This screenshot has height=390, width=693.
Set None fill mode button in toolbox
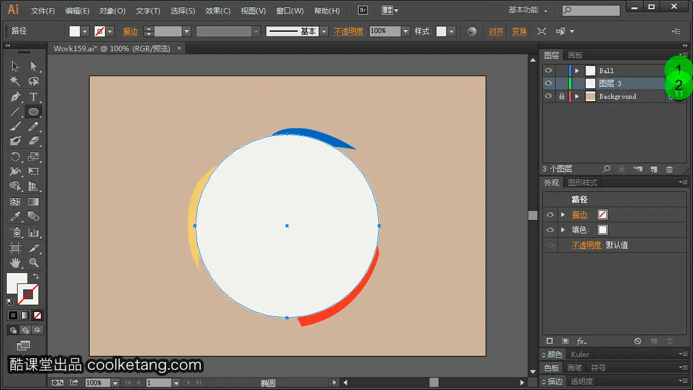pyautogui.click(x=38, y=316)
